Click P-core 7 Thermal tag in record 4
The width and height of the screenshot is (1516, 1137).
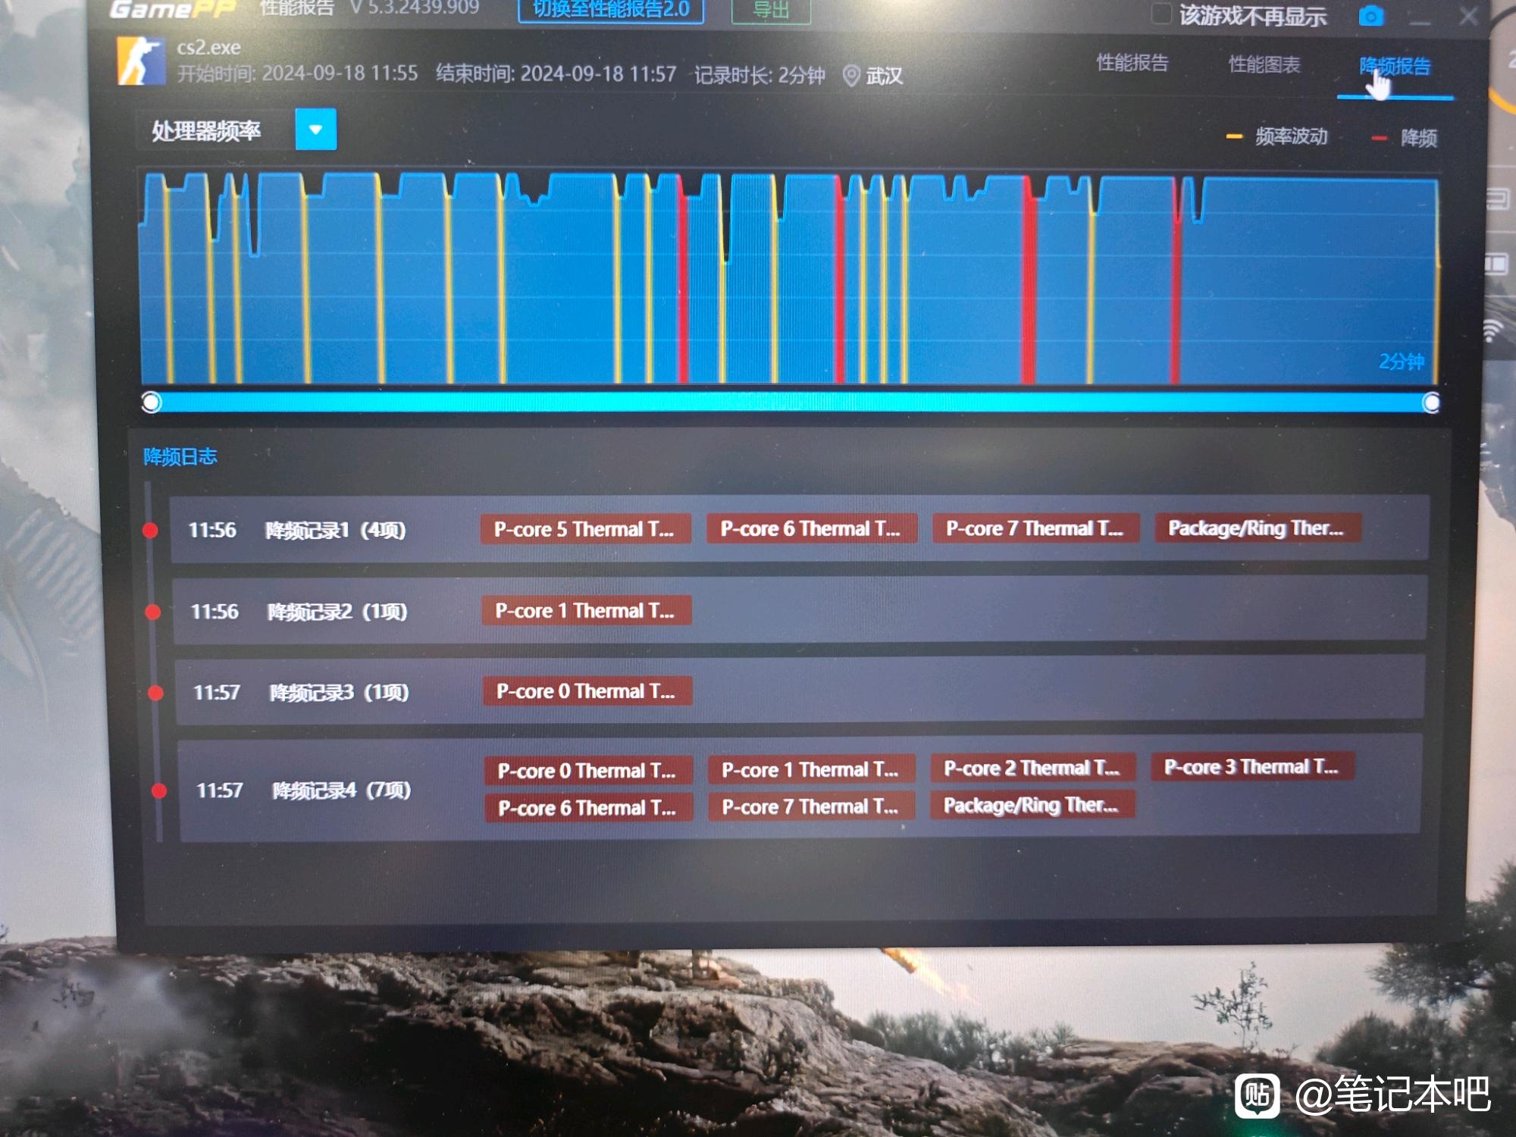(x=811, y=806)
